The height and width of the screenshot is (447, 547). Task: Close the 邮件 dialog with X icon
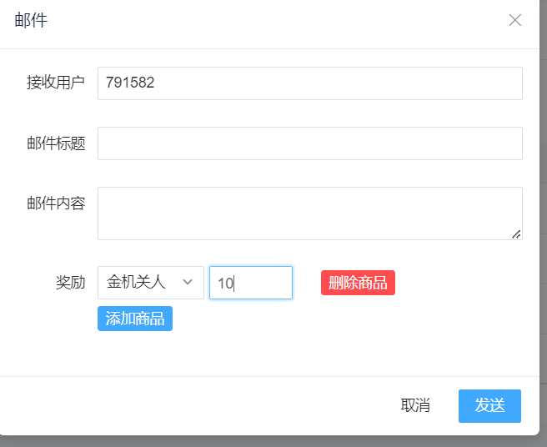click(515, 20)
